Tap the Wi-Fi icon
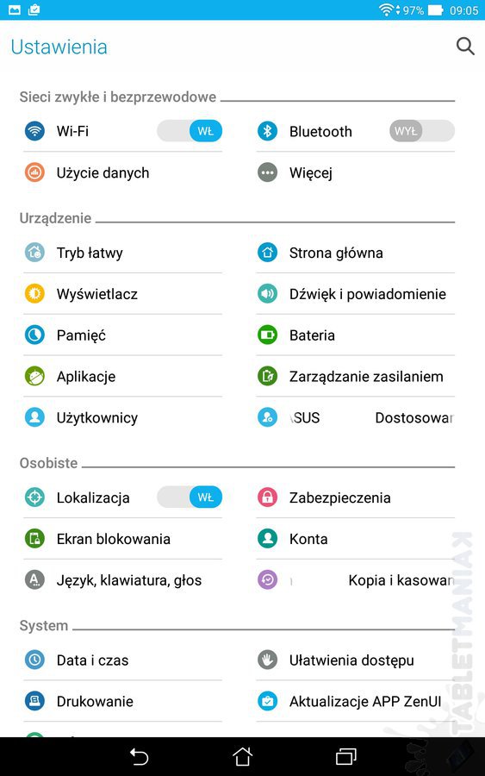Image resolution: width=485 pixels, height=776 pixels. [34, 131]
